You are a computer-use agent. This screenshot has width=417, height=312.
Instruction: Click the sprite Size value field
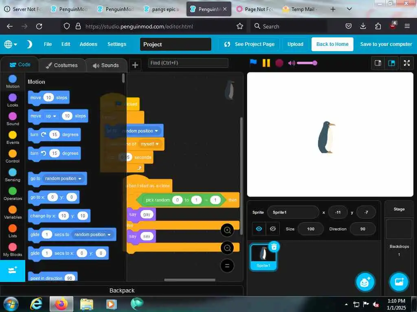310,229
